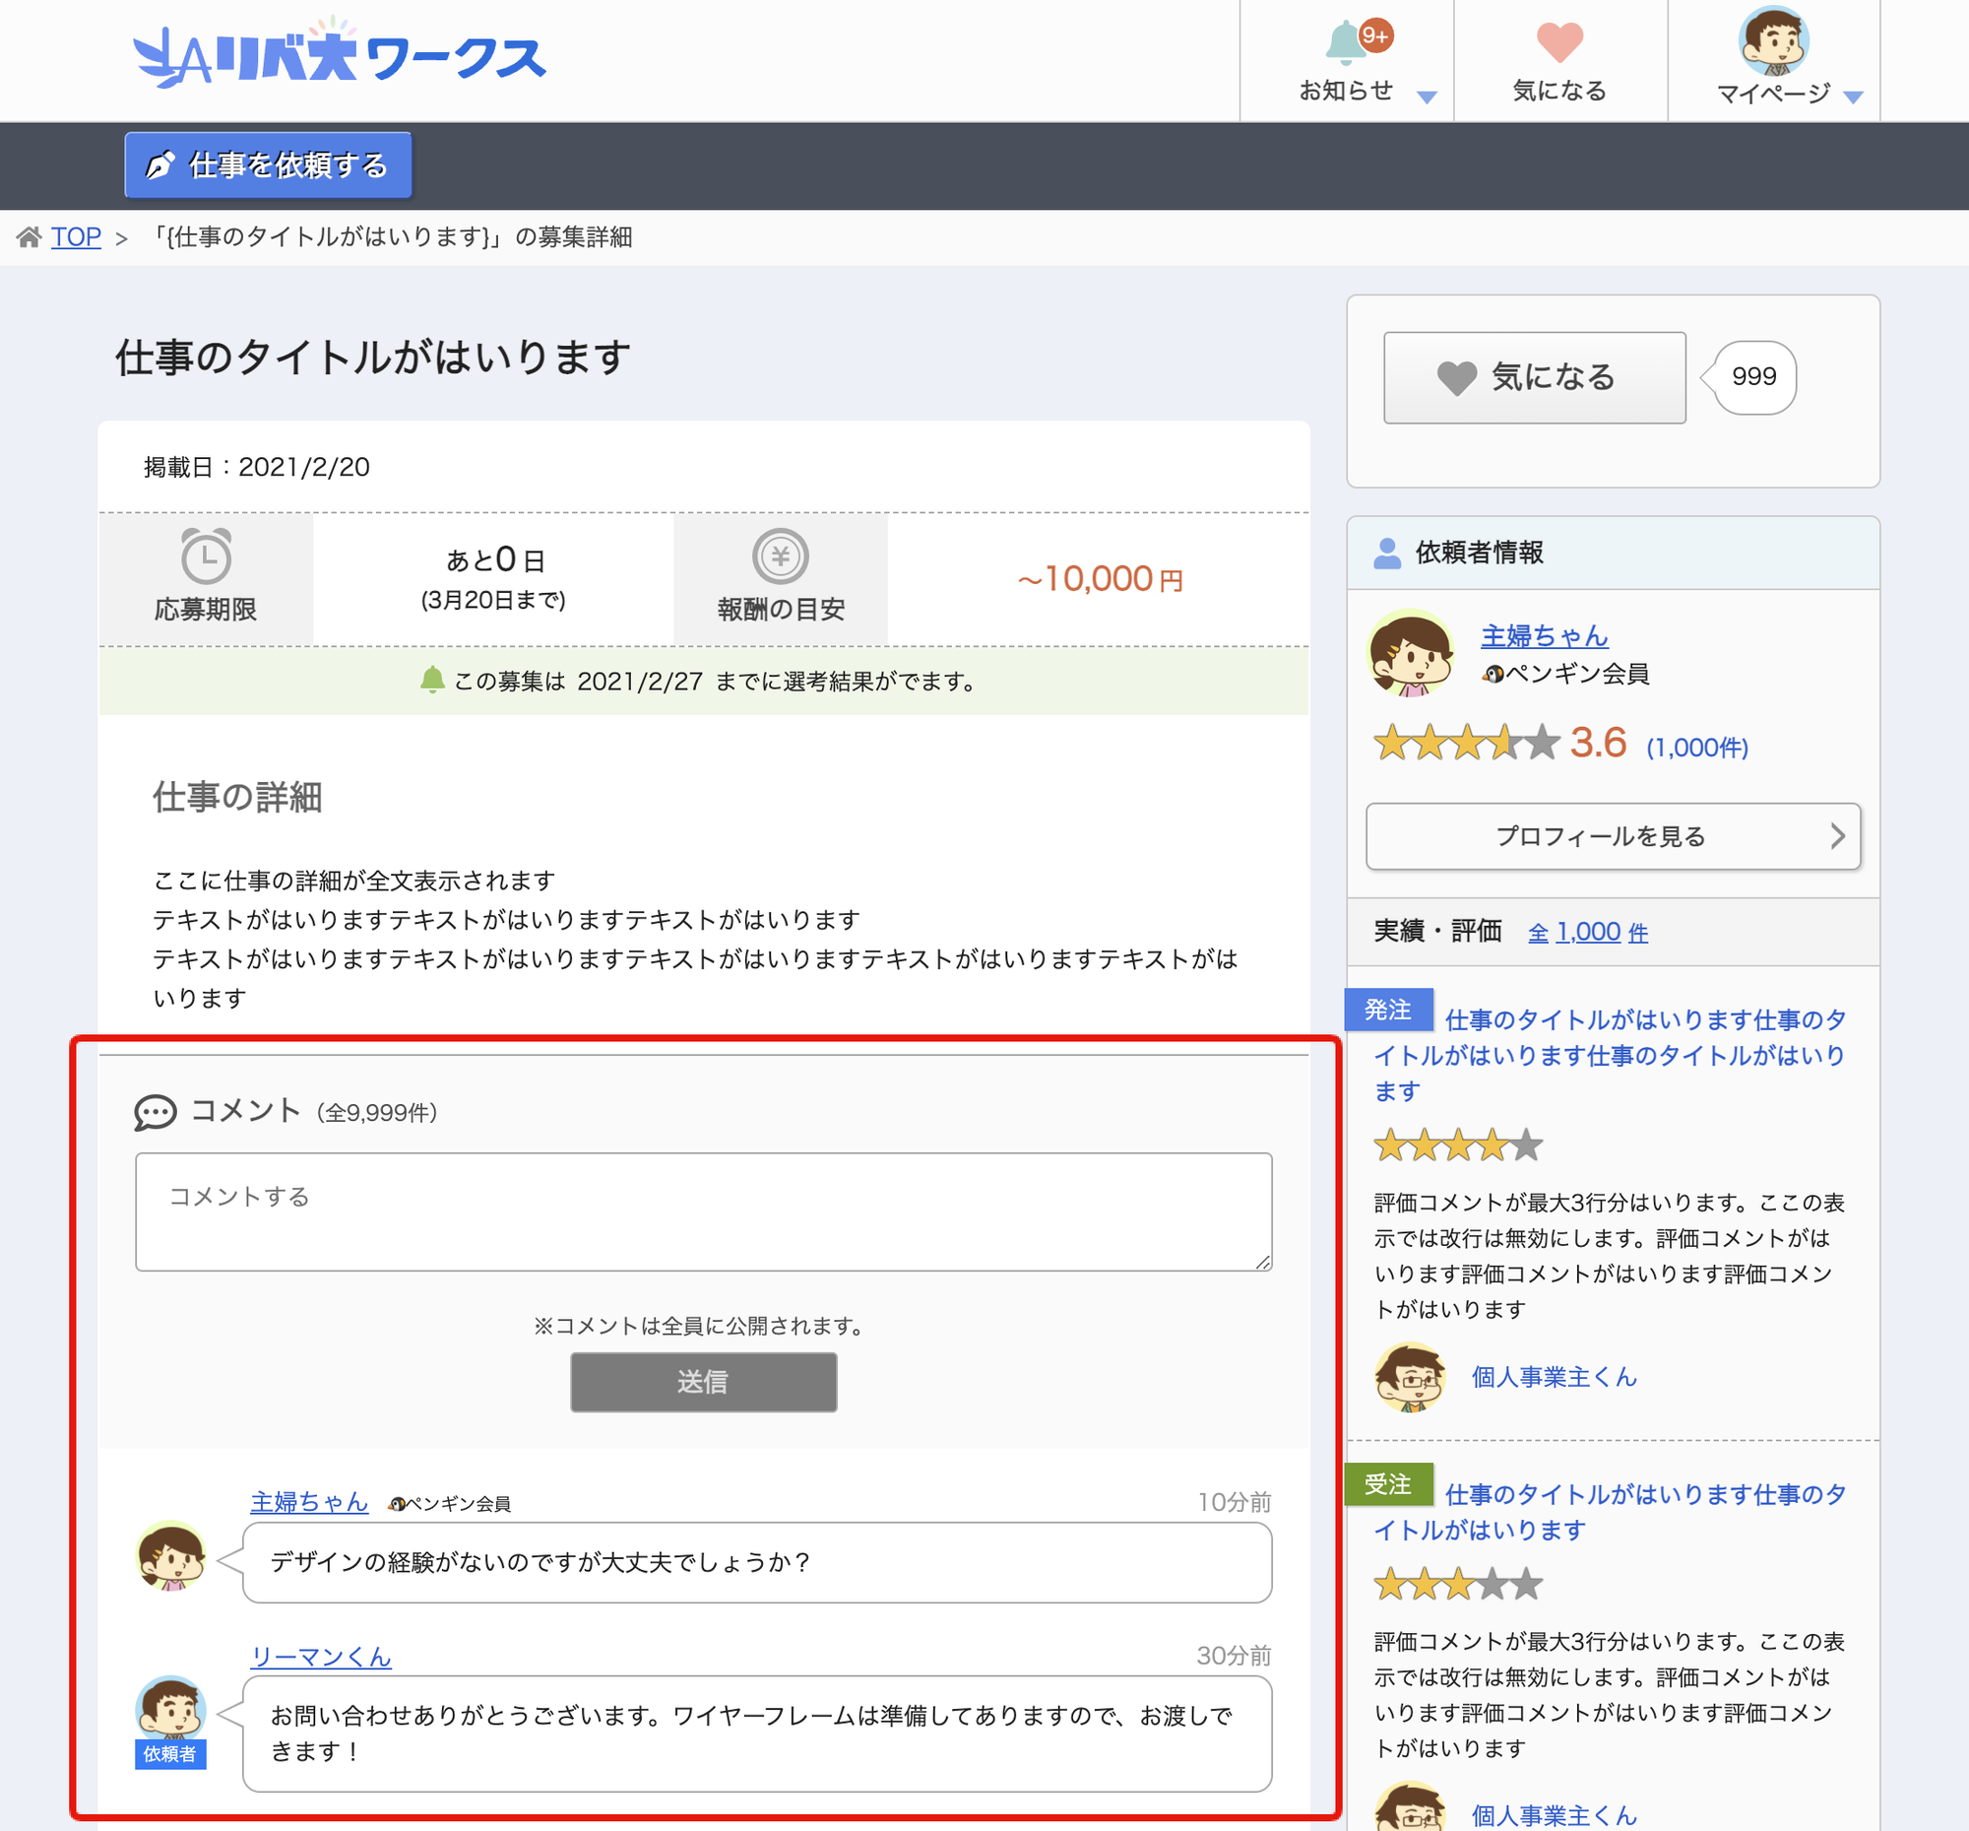Viewport: 1969px width, 1831px height.
Task: Open 主婦ちゃん profile link in comments
Action: (309, 1501)
